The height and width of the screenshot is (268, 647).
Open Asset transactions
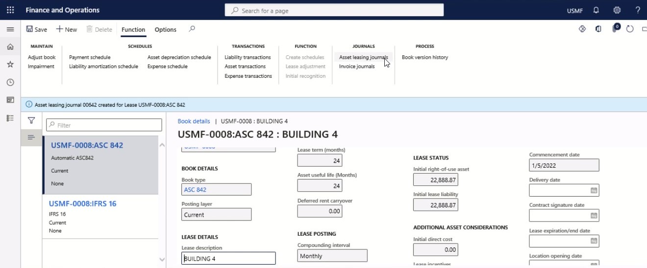[245, 67]
